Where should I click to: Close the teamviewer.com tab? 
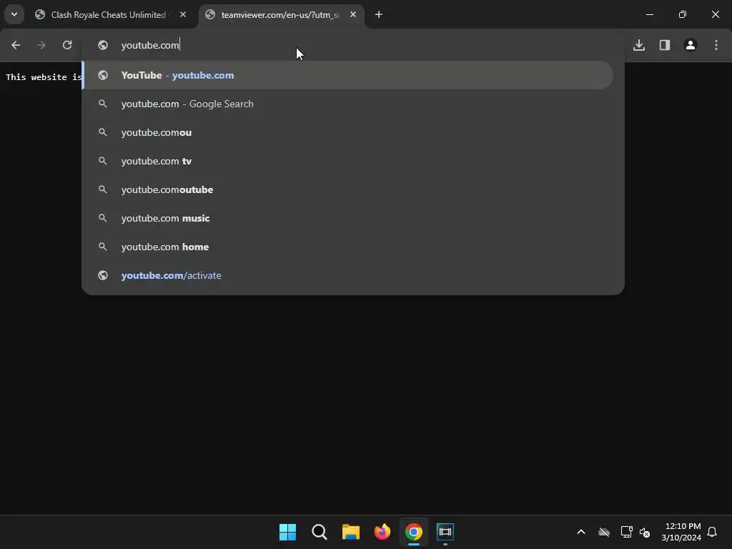tap(353, 14)
